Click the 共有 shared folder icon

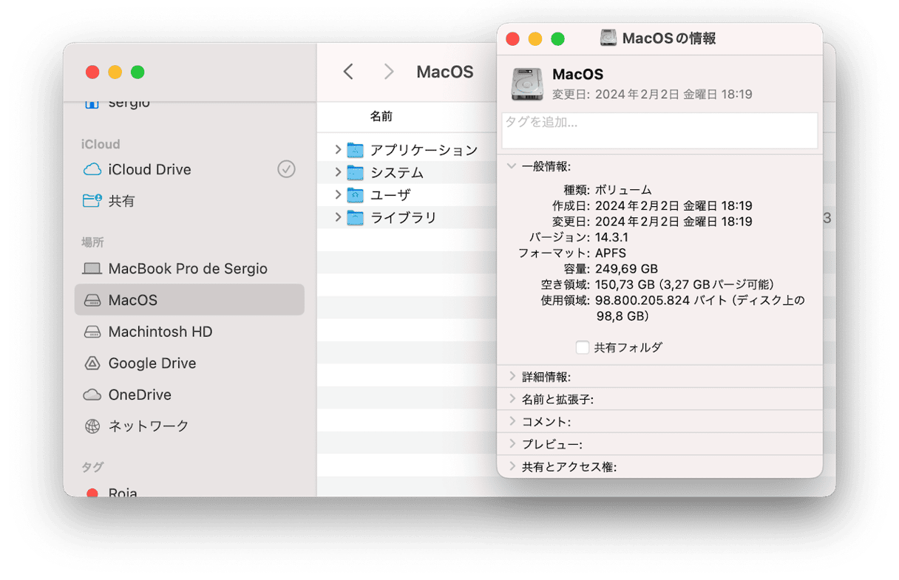(x=92, y=201)
